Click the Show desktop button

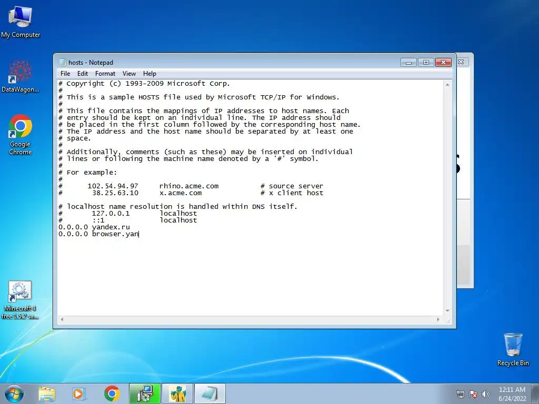tap(535, 393)
